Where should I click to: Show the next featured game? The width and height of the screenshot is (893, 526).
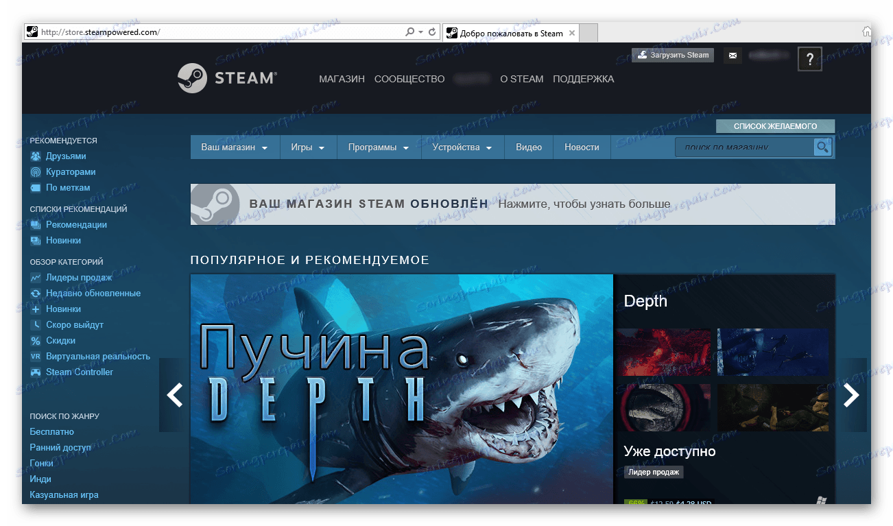[852, 395]
